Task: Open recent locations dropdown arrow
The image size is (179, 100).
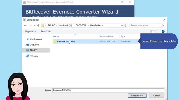Action: (x=35, y=26)
